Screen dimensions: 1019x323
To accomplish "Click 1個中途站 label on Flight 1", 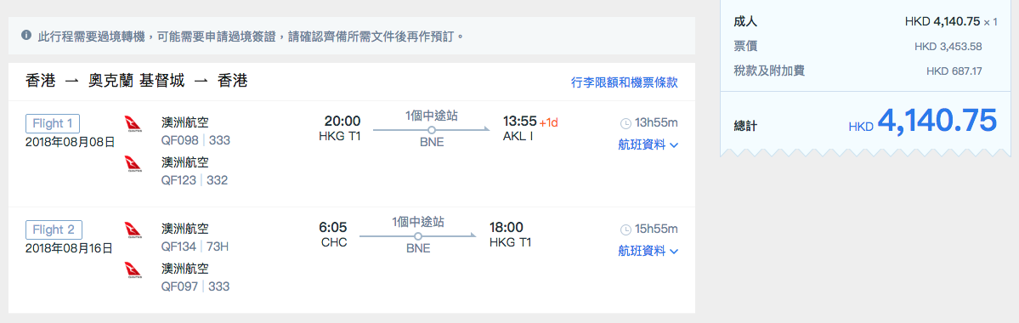I will pyautogui.click(x=432, y=116).
